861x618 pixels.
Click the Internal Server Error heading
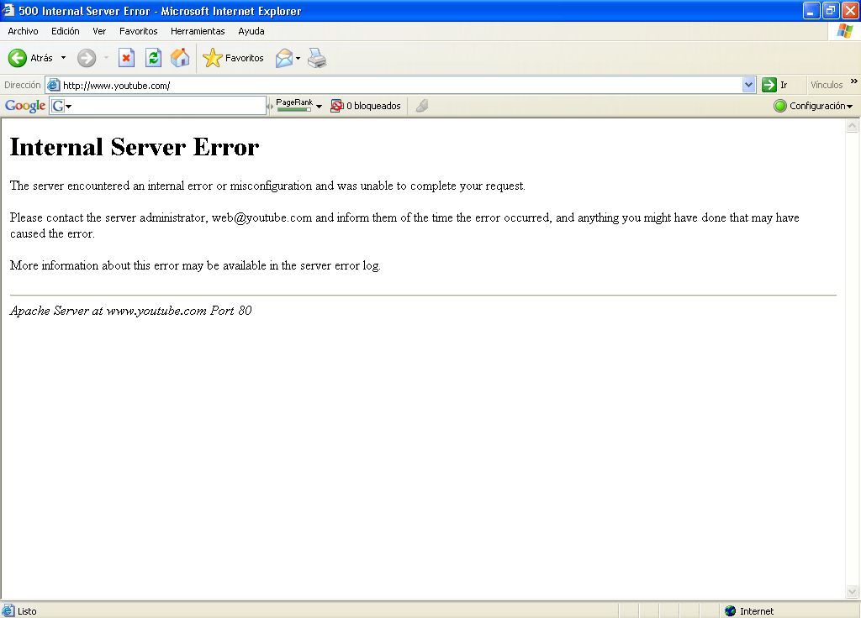pos(135,147)
